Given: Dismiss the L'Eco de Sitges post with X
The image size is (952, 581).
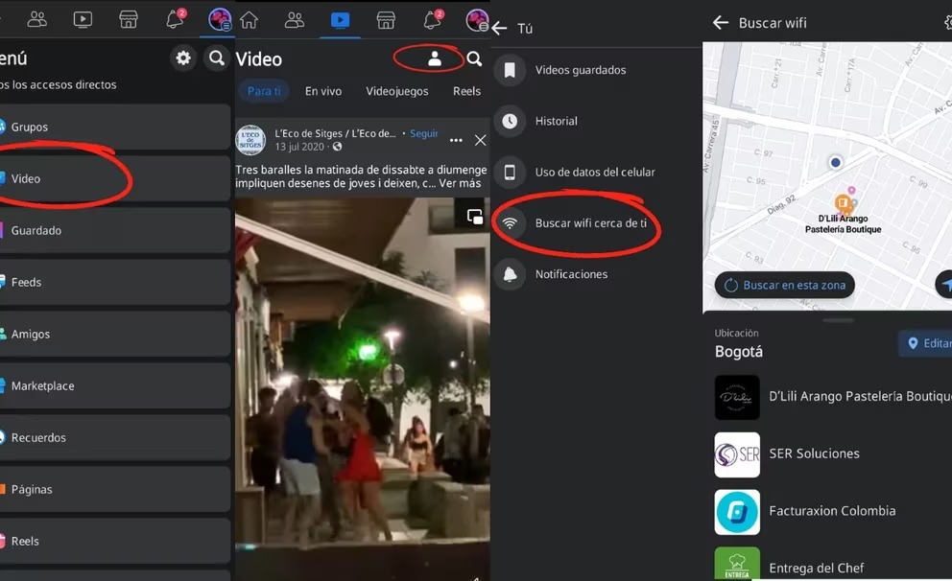Looking at the screenshot, I should click(480, 140).
